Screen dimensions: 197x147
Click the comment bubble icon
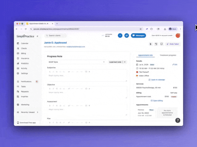click(162, 44)
